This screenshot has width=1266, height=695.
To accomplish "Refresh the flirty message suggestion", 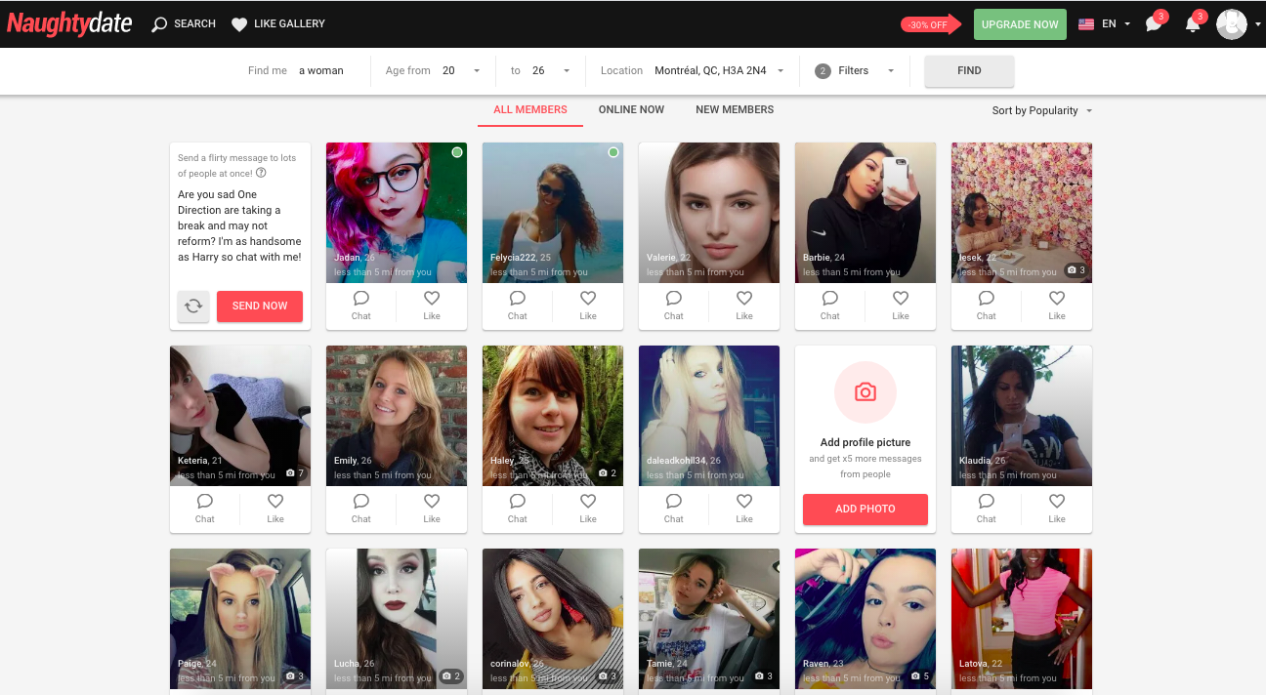I will 193,306.
